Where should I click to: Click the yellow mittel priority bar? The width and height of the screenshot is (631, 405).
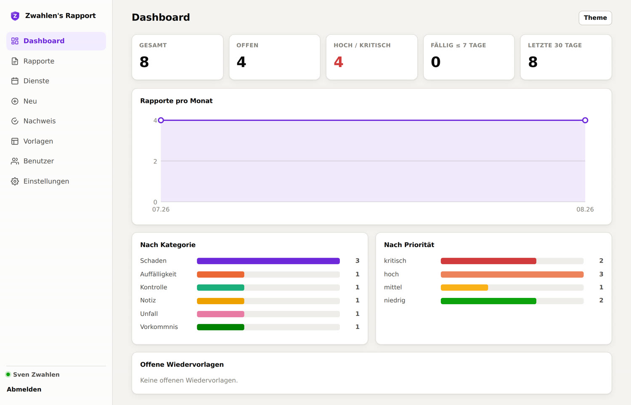tap(464, 287)
